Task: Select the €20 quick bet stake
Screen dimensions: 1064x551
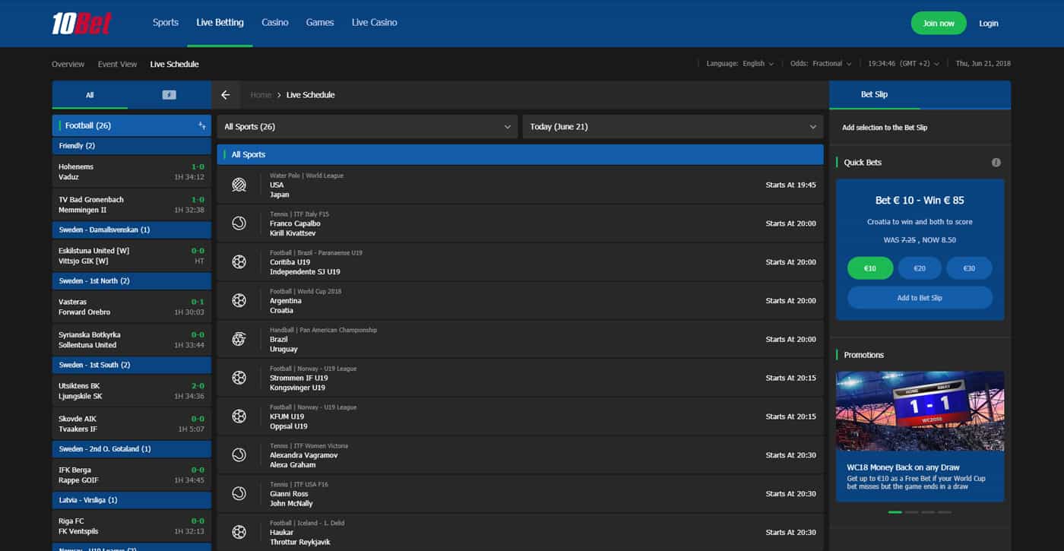Action: 920,268
